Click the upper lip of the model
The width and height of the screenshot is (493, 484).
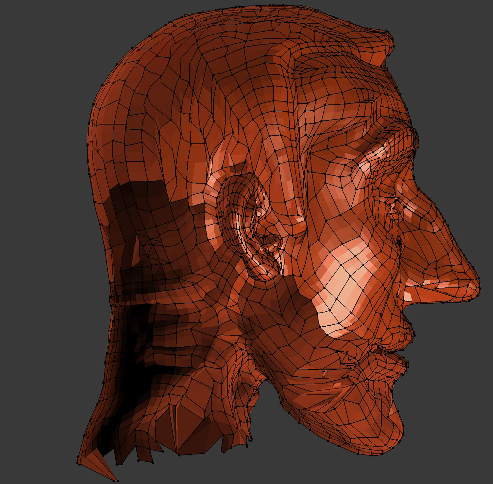(x=406, y=328)
